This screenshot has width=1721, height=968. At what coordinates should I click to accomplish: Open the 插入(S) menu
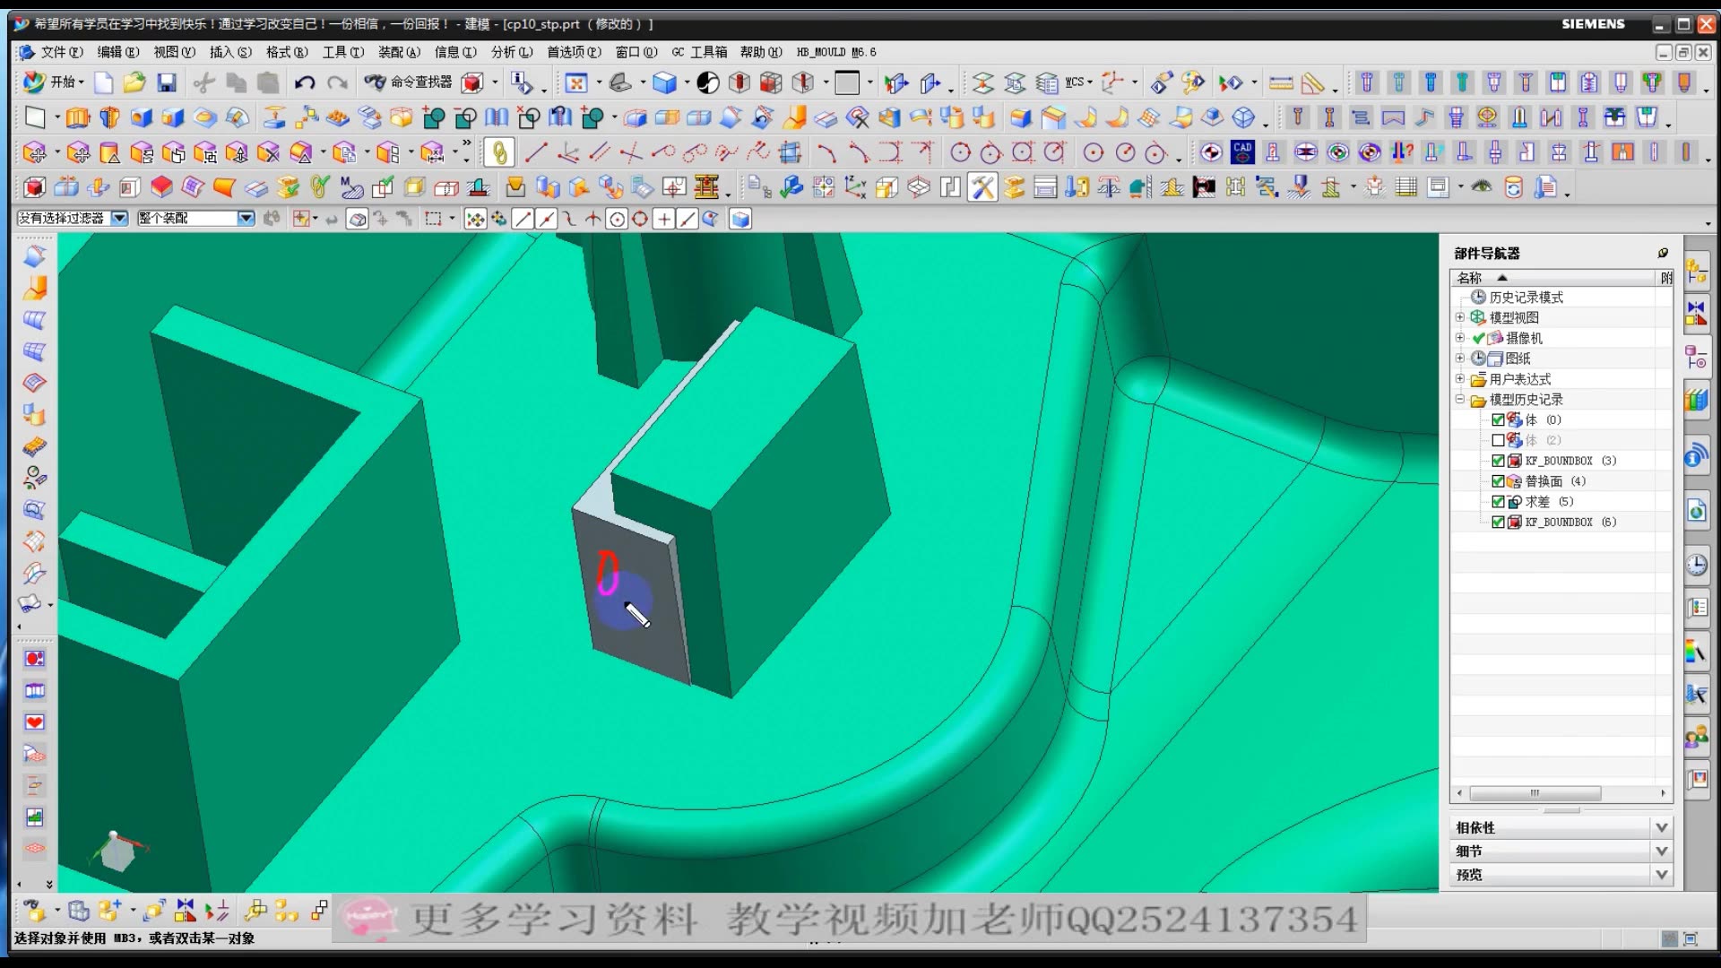point(229,52)
